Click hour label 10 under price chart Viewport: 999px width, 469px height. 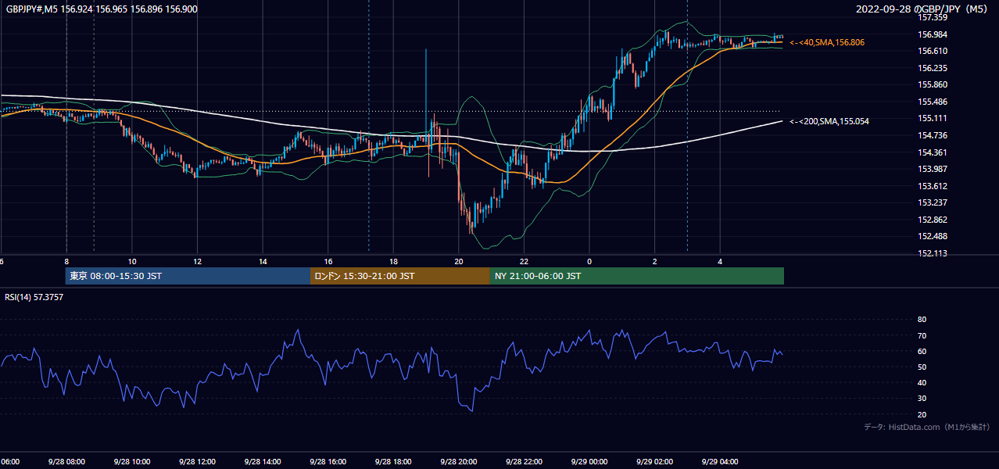pyautogui.click(x=132, y=262)
